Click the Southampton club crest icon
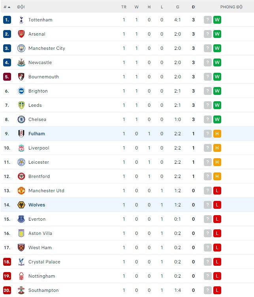This screenshot has height=297, width=254. pos(21,290)
